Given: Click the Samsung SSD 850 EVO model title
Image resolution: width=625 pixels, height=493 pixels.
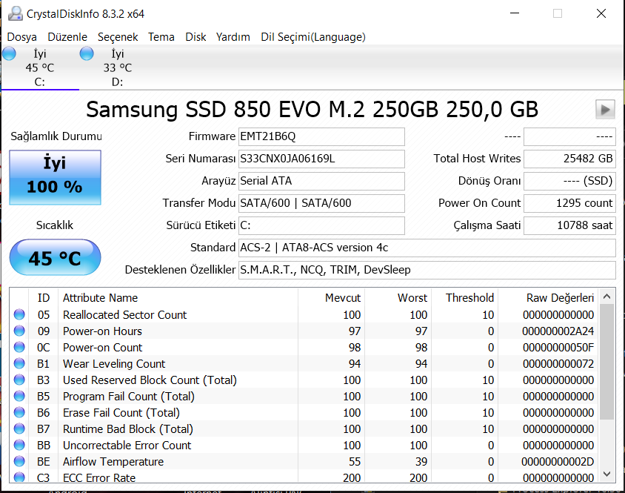Looking at the screenshot, I should [x=312, y=110].
